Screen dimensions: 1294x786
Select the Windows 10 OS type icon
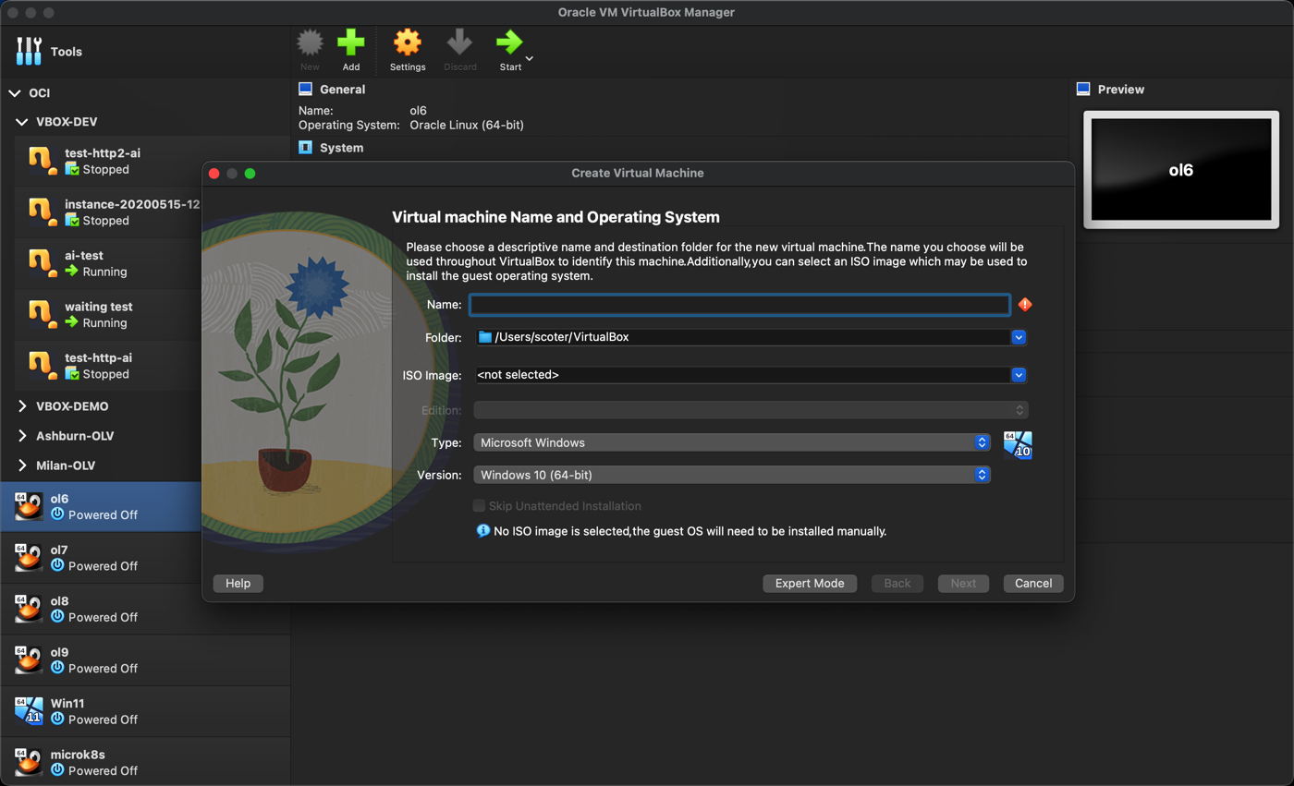coord(1017,442)
